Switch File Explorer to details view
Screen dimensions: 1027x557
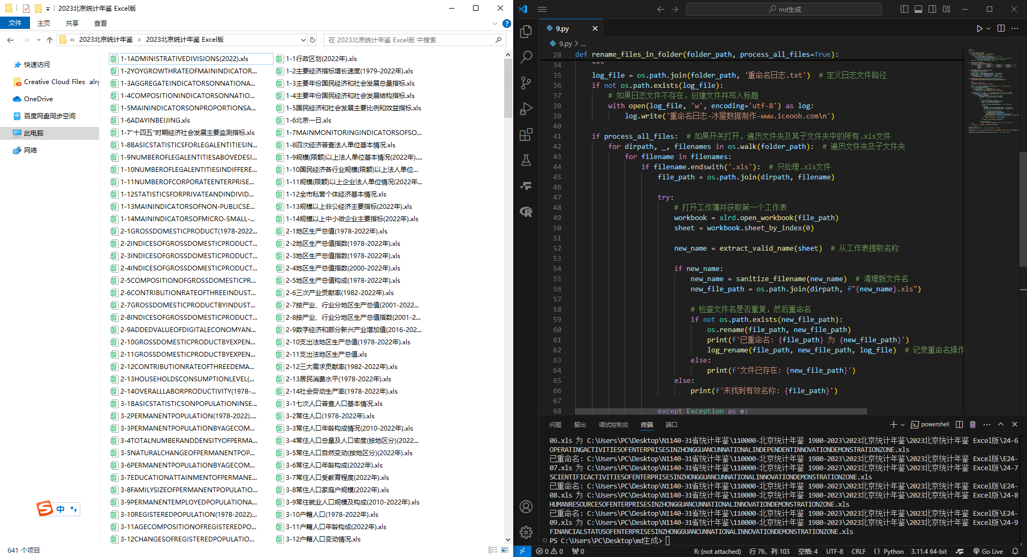tap(493, 550)
